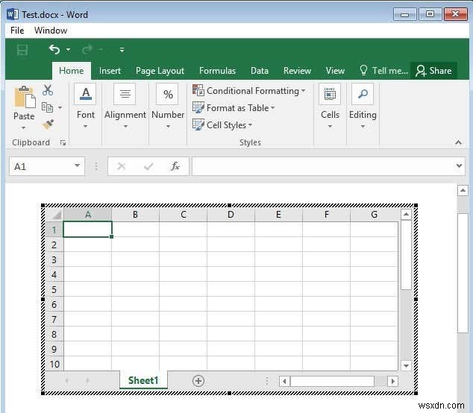473x413 pixels.
Task: Expand the Paste options dropdown arrow
Action: point(24,128)
